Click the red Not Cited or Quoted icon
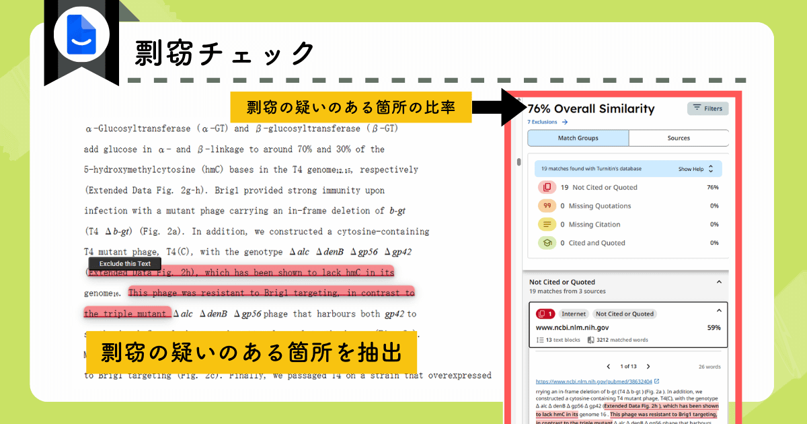Viewport: 807px width, 424px height. (547, 187)
